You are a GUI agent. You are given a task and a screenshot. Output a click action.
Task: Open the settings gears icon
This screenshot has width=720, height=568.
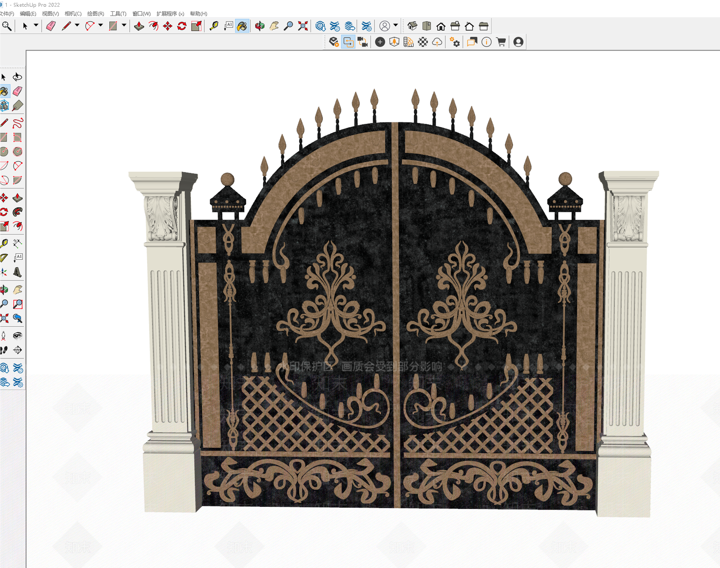point(454,42)
